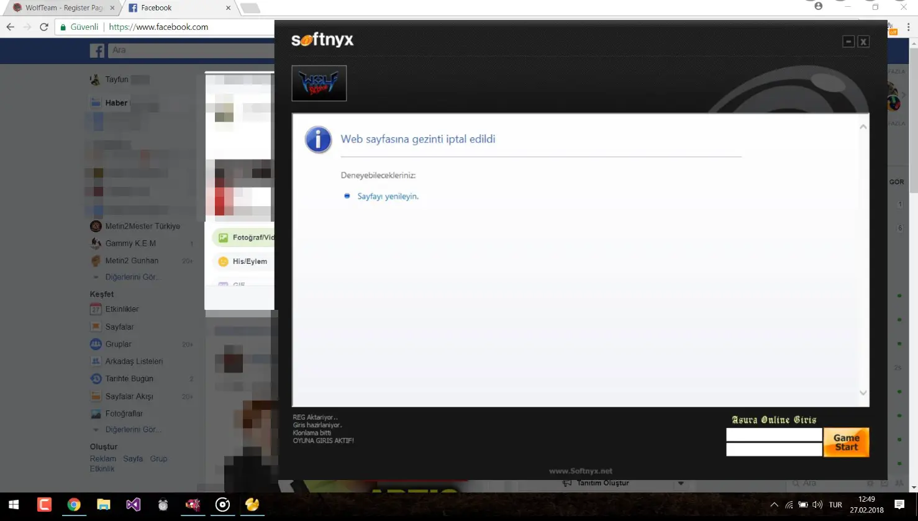Open the Tanıtım Oluştur dropdown arrow
Image resolution: width=918 pixels, height=521 pixels.
point(681,483)
